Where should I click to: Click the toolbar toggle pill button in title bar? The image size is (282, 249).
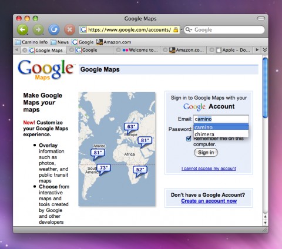261,18
